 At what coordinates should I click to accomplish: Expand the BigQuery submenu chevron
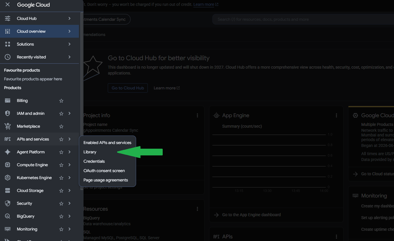(x=70, y=216)
